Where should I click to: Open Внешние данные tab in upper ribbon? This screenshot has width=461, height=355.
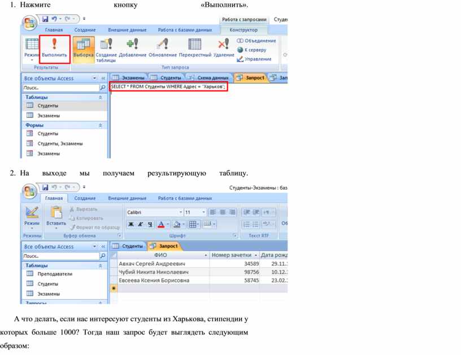click(127, 30)
